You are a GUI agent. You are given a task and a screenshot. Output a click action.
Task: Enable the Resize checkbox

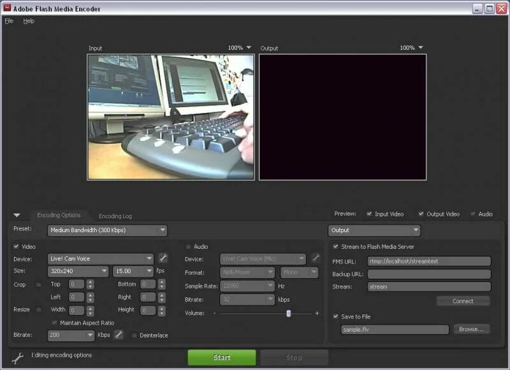(38, 309)
